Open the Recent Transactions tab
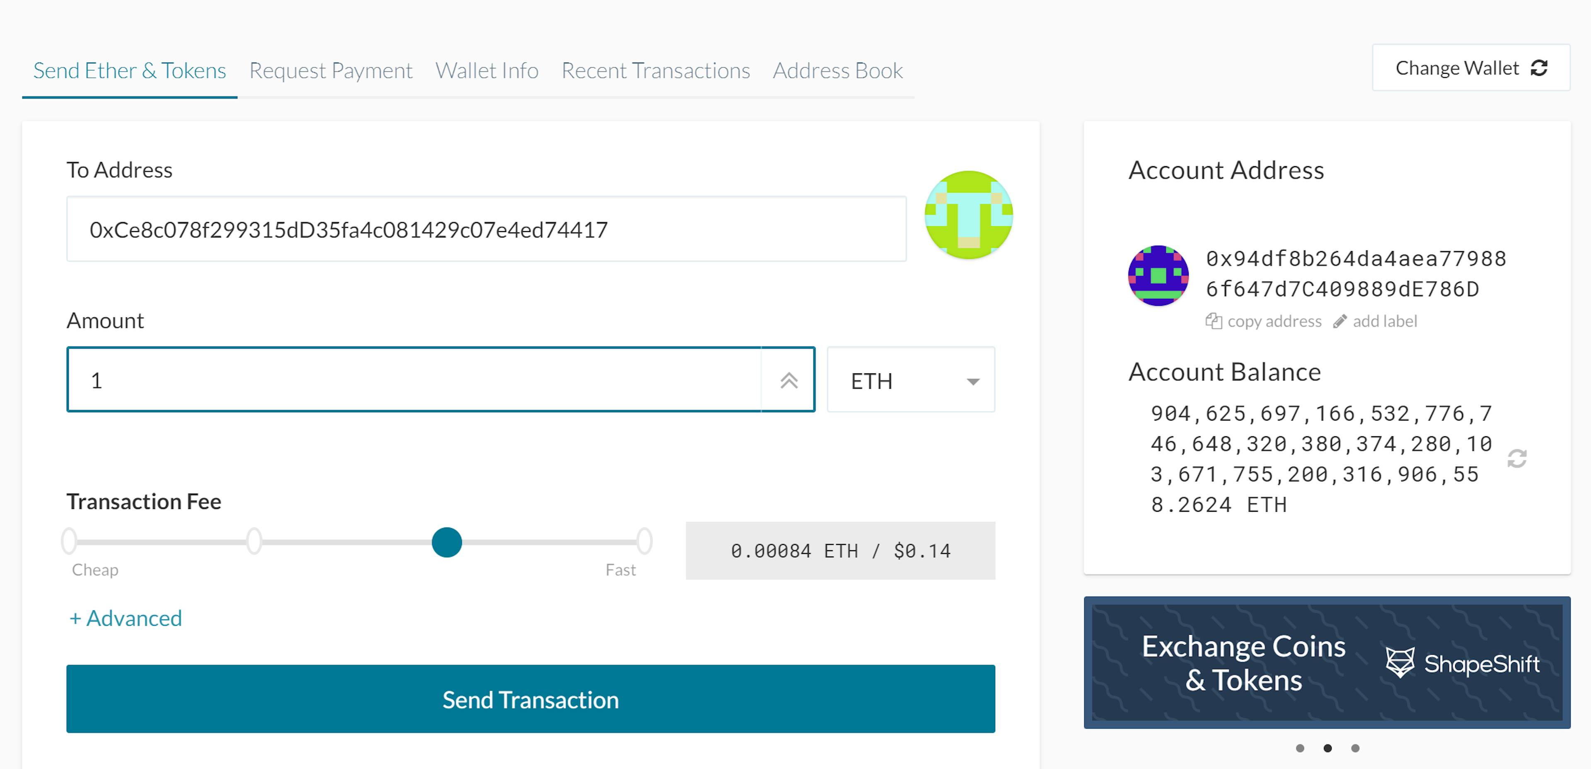The width and height of the screenshot is (1591, 769). pos(655,70)
